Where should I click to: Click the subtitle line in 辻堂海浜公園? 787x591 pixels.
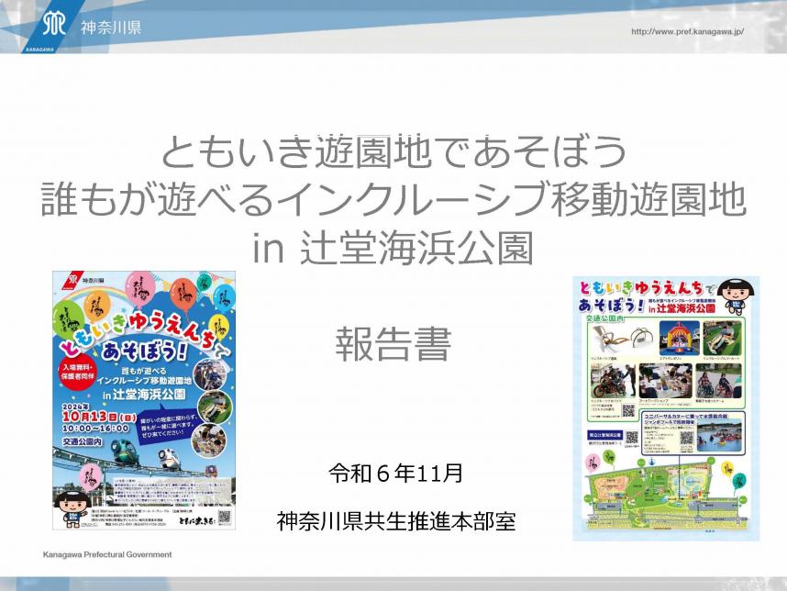tap(393, 245)
